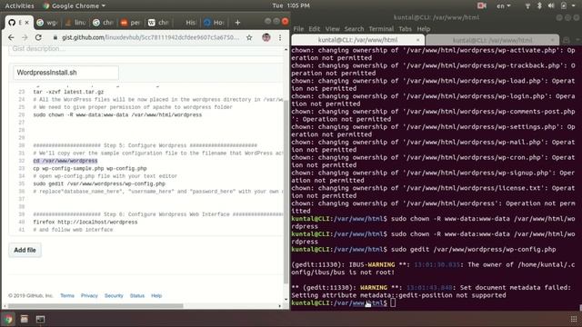Viewport: 582px width, 327px height.
Task: Click the Gist description field
Action: coord(145,49)
